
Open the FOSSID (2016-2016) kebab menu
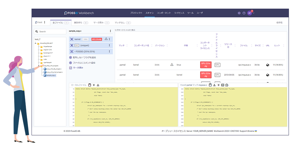[x=109, y=52]
